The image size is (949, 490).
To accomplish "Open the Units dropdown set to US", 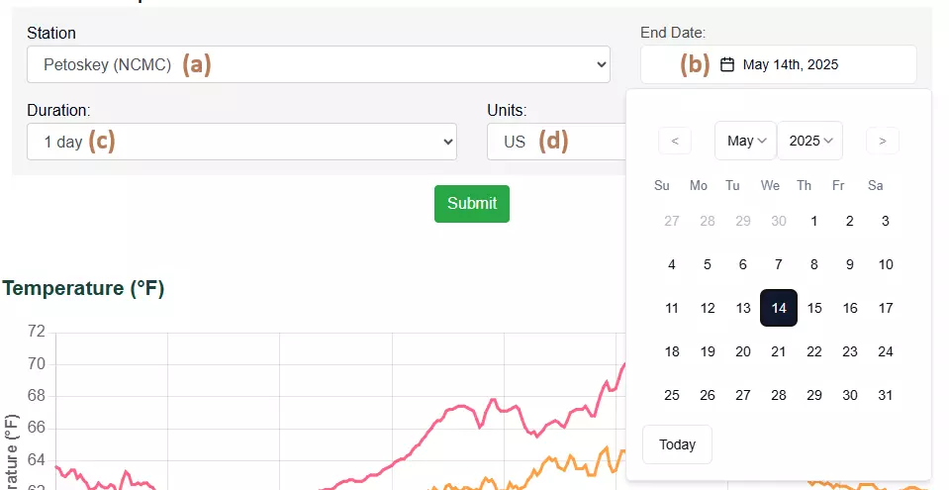I will pyautogui.click(x=556, y=142).
